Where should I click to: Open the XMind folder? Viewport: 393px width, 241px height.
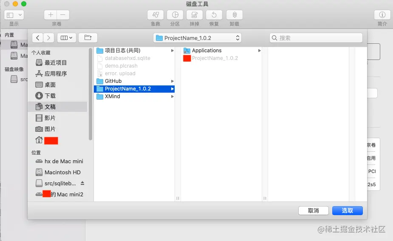[134, 96]
